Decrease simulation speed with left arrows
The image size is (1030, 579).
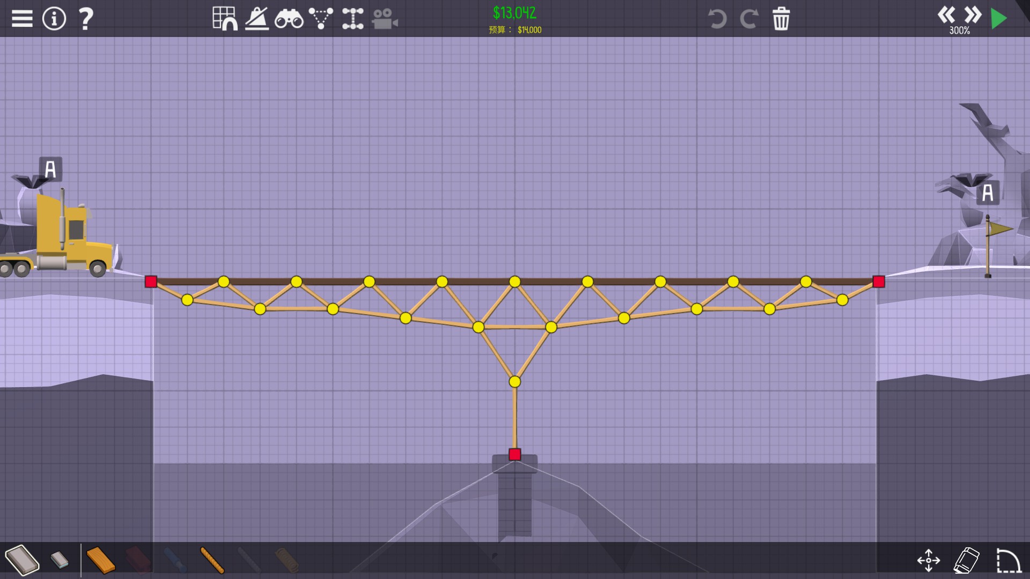946,14
